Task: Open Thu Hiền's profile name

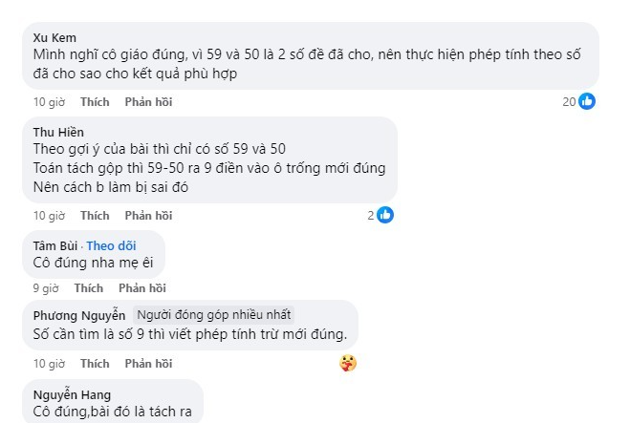Action: pos(58,132)
